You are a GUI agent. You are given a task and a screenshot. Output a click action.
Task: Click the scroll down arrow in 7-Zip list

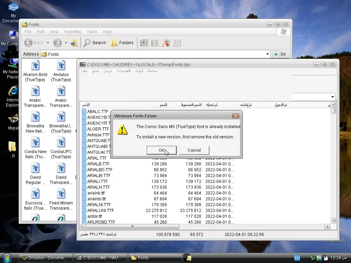pos(333,221)
